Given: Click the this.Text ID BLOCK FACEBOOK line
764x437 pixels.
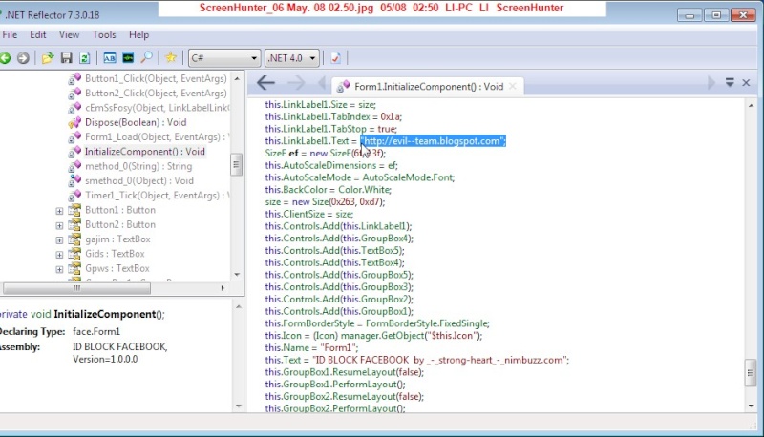Looking at the screenshot, I should pos(417,360).
